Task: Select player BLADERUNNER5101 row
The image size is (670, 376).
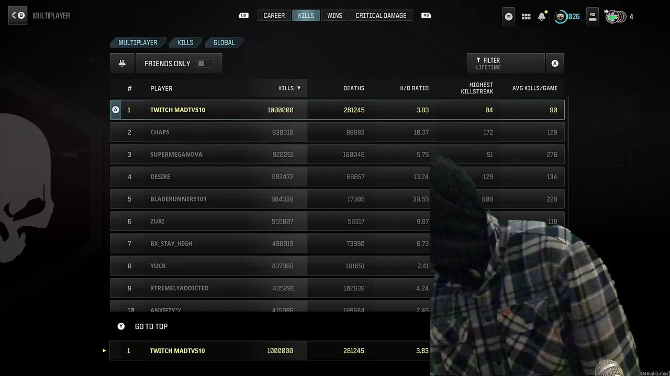Action: click(337, 199)
